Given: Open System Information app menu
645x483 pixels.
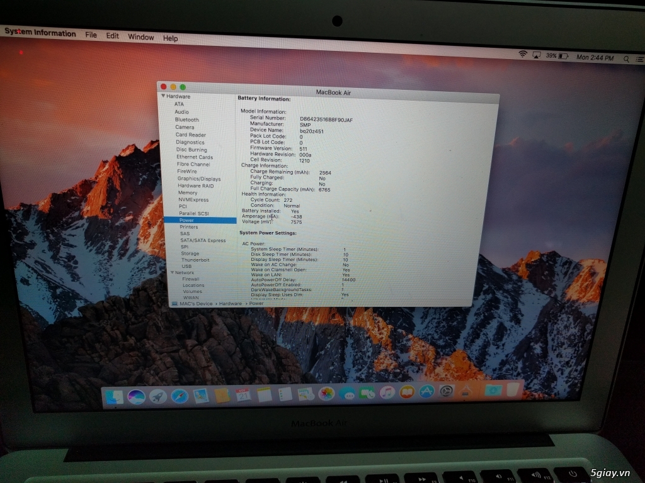Looking at the screenshot, I should (x=40, y=33).
